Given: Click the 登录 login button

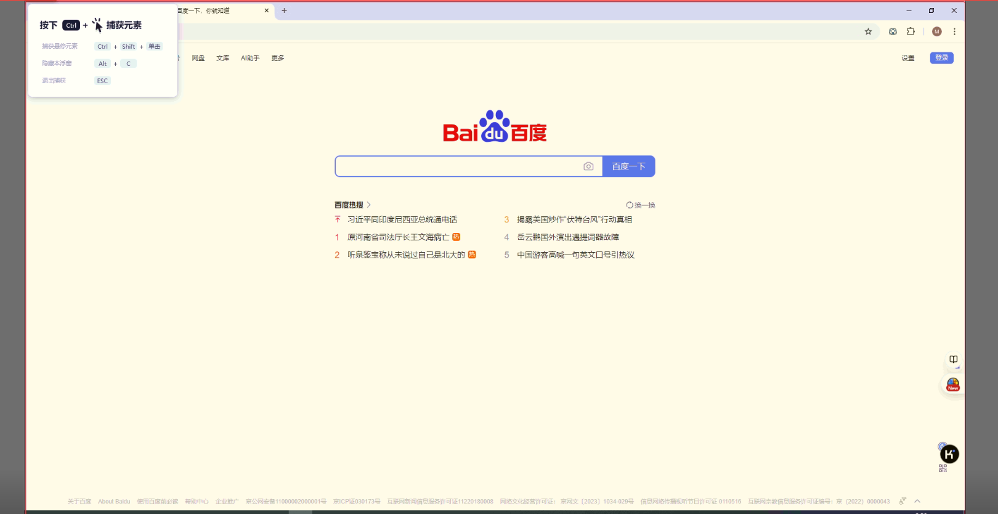Looking at the screenshot, I should [942, 58].
